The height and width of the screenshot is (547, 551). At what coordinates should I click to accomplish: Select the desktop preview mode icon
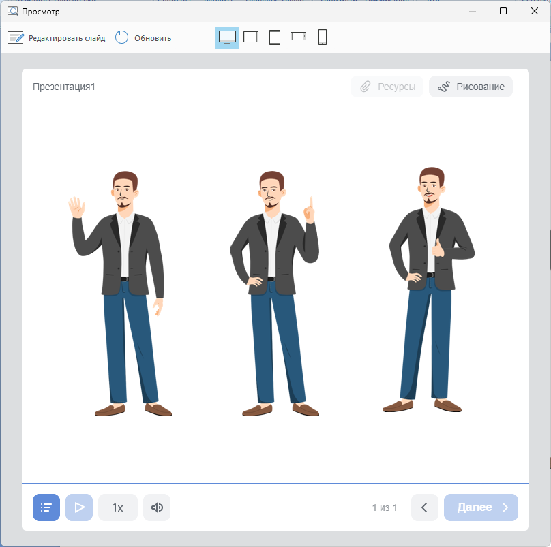pyautogui.click(x=227, y=37)
